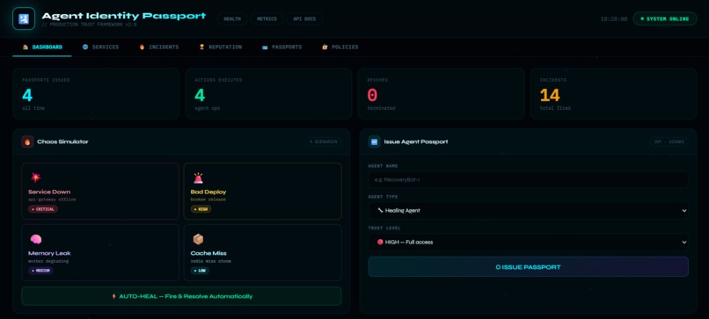The width and height of the screenshot is (709, 319).
Task: Click the MEDIUM severity badge
Action: click(x=40, y=271)
